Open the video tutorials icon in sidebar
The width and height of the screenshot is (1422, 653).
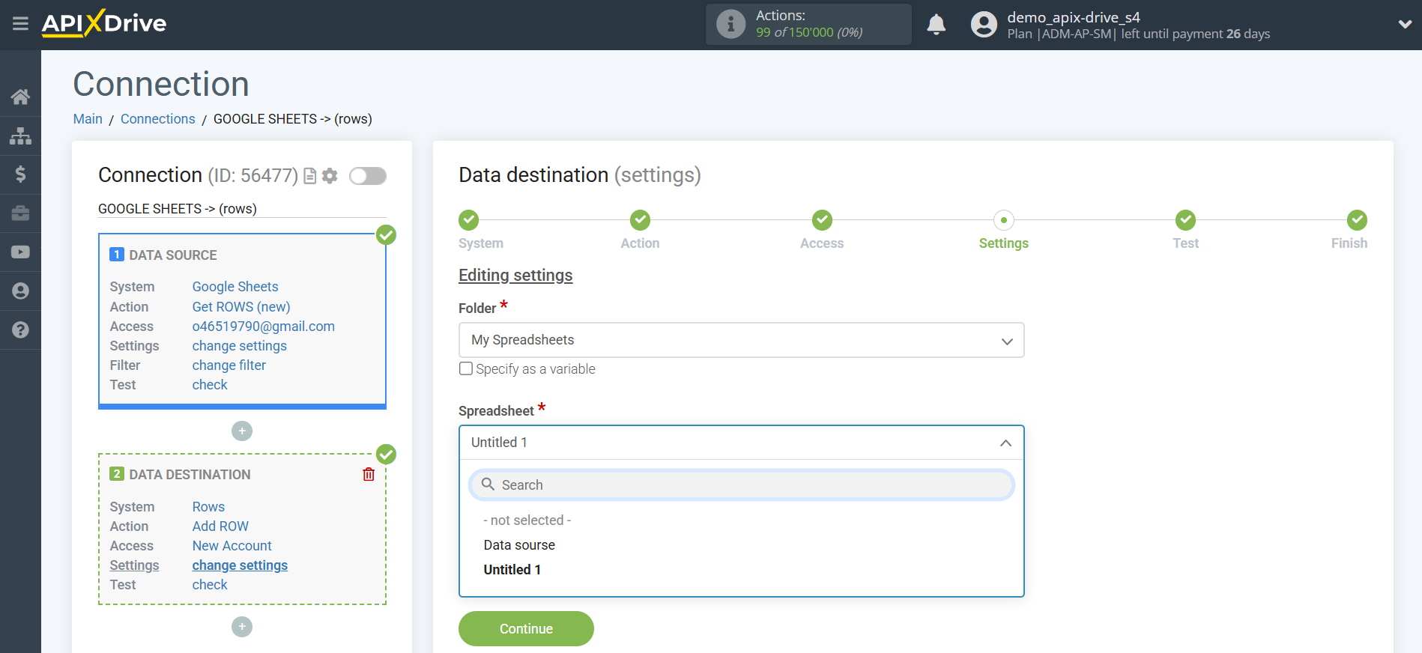20,252
